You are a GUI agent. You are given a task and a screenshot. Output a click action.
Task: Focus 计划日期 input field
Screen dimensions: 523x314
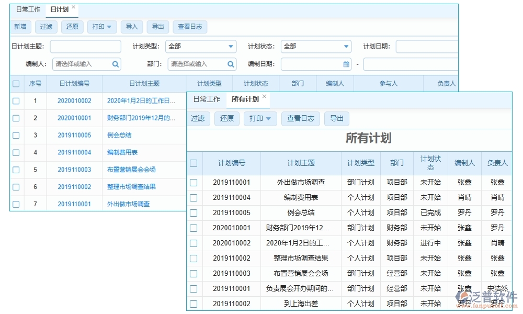[427, 47]
